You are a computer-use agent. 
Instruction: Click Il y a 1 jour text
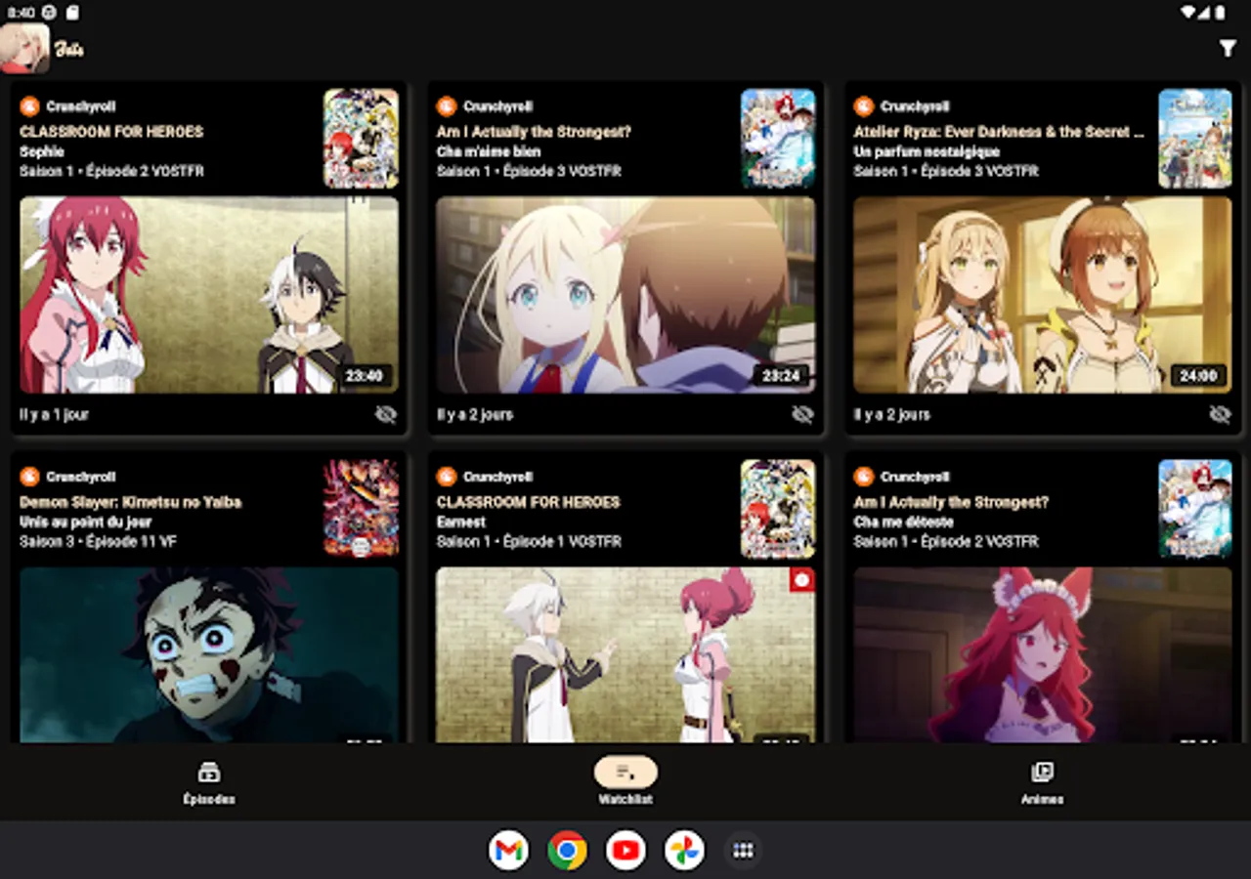tap(54, 414)
